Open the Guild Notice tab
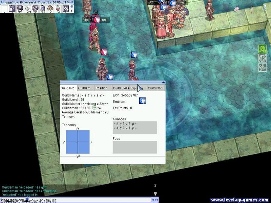This screenshot has height=203, width=271. pyautogui.click(x=156, y=88)
